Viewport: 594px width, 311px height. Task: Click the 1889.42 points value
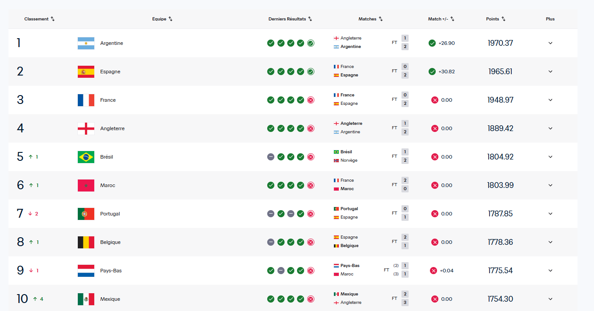click(x=500, y=128)
